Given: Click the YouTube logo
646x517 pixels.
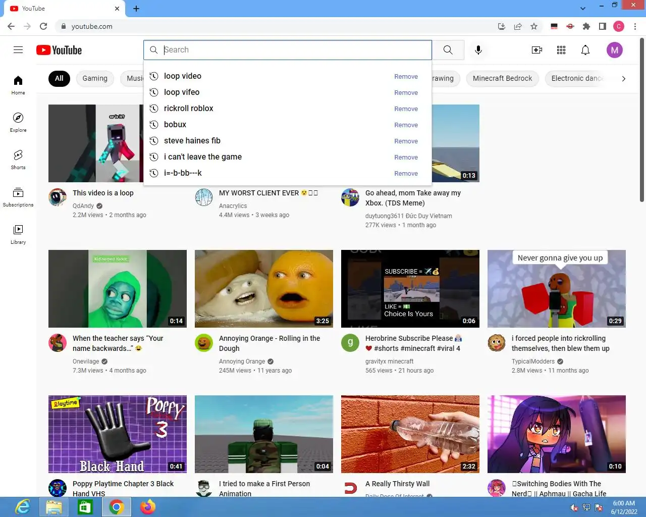Looking at the screenshot, I should (x=59, y=50).
